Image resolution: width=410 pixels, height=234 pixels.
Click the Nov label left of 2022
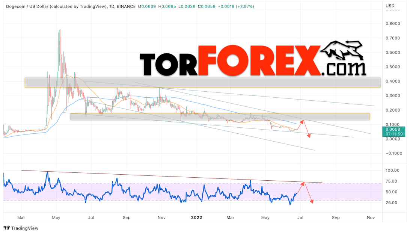[161, 217]
